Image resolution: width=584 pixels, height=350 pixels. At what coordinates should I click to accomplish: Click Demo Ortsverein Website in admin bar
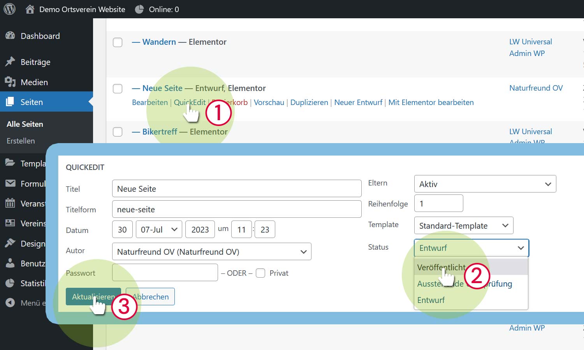tap(82, 9)
